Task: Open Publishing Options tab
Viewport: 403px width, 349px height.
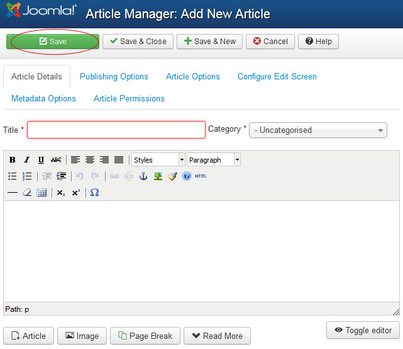Action: pyautogui.click(x=114, y=76)
